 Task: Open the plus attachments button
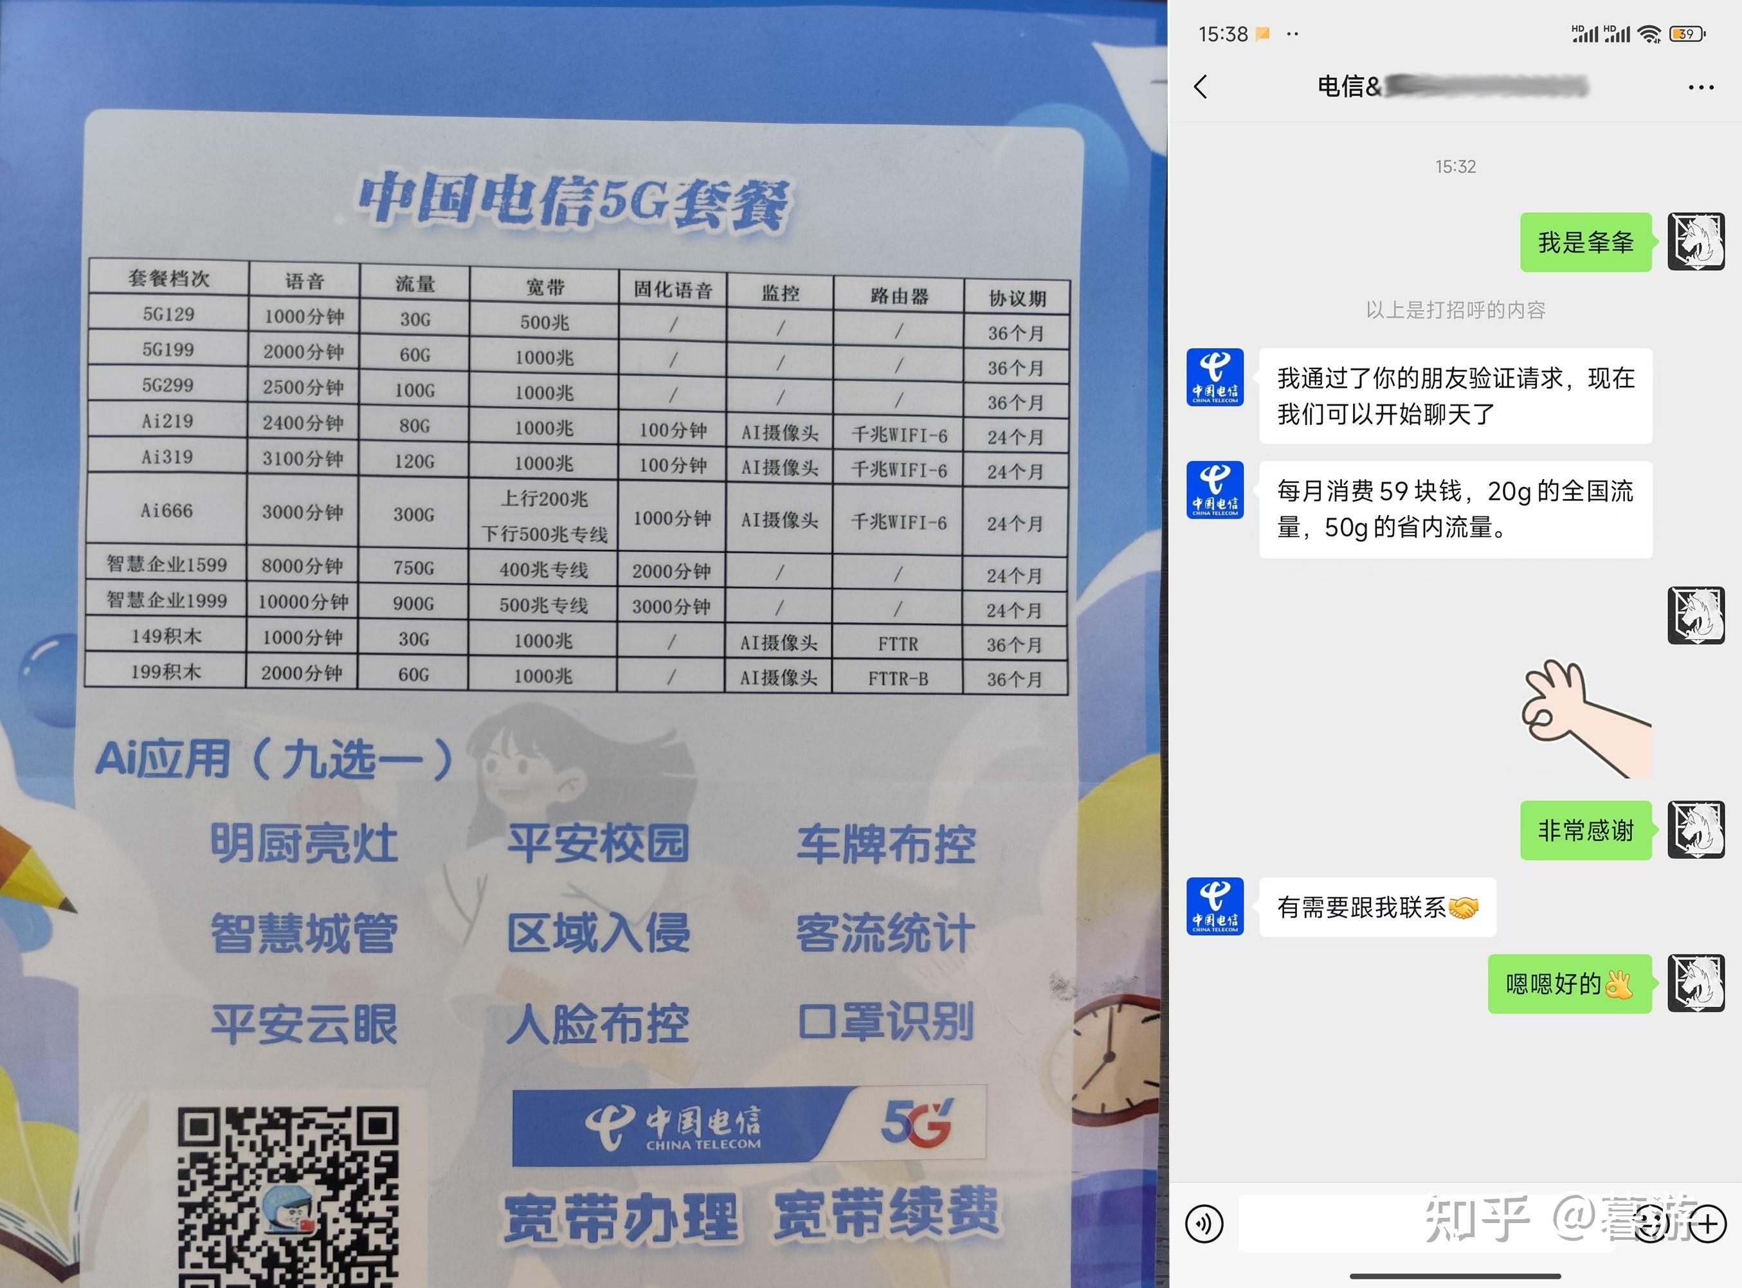1707,1224
